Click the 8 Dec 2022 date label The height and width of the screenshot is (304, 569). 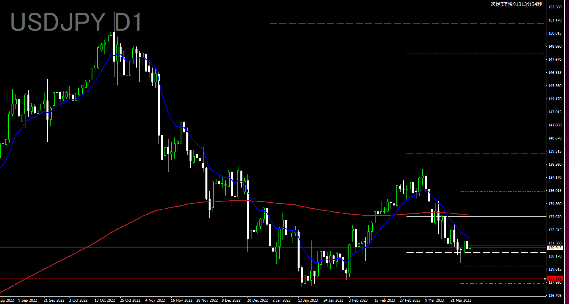point(231,301)
